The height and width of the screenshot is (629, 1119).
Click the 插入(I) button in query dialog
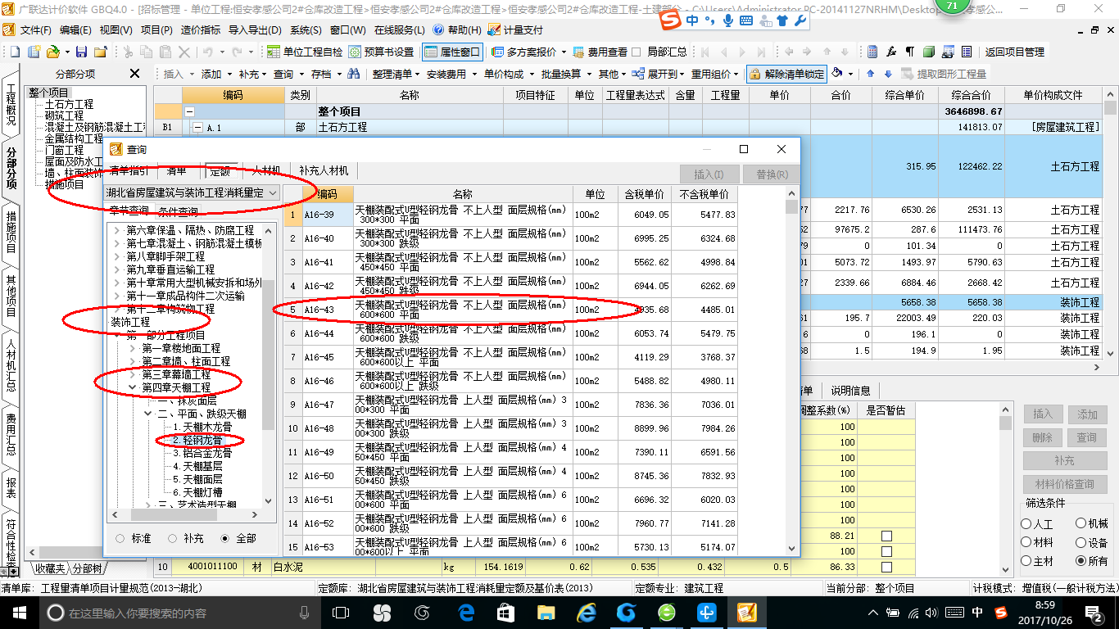point(709,174)
